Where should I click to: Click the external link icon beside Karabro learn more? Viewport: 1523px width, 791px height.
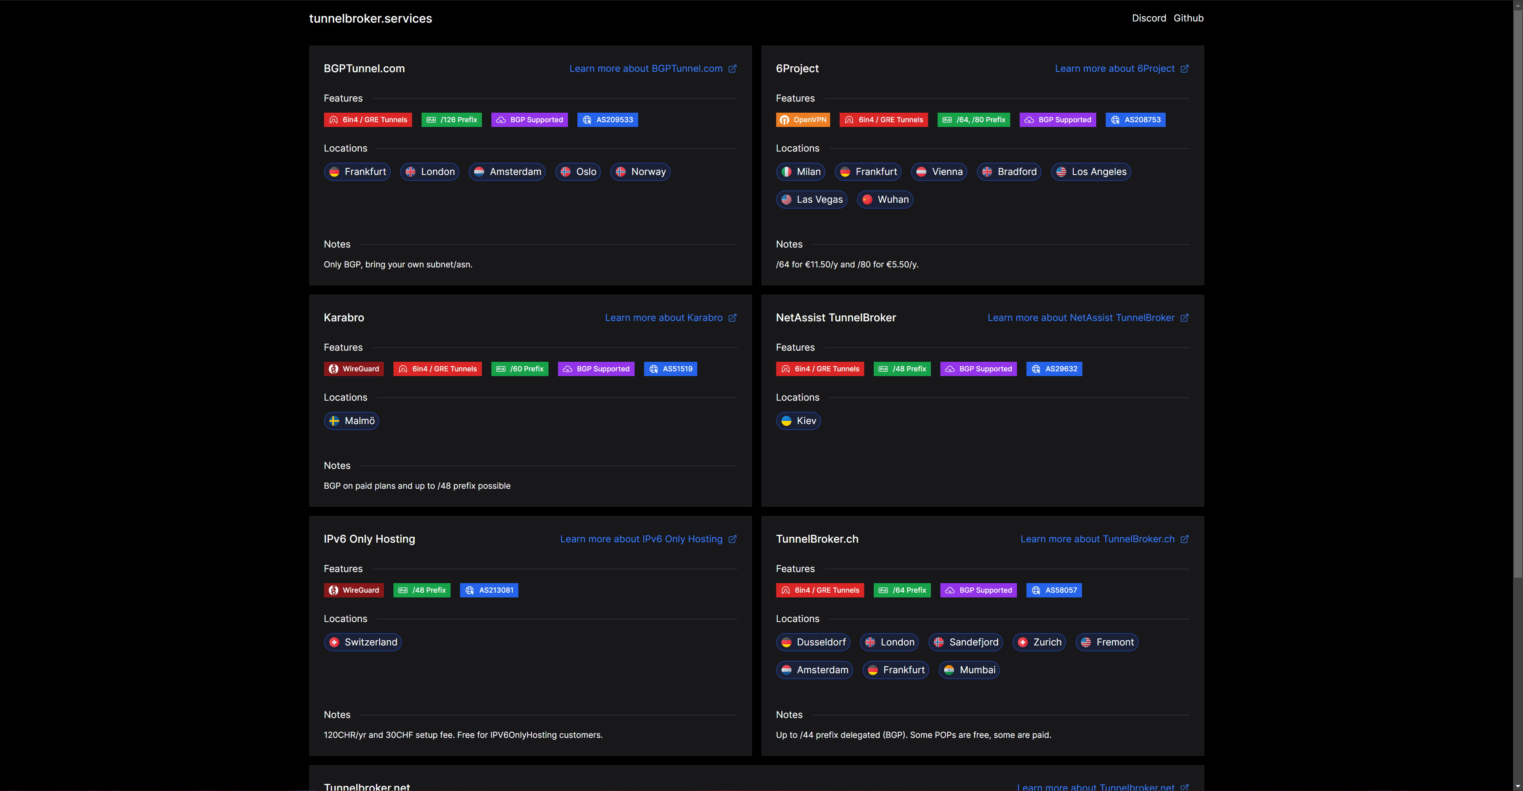tap(732, 318)
